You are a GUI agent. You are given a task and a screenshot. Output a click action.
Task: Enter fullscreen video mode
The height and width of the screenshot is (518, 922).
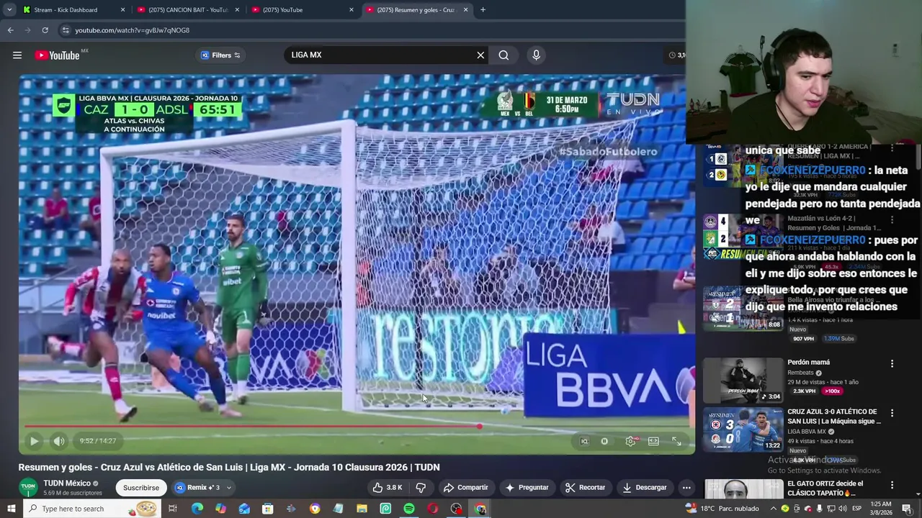tap(676, 441)
